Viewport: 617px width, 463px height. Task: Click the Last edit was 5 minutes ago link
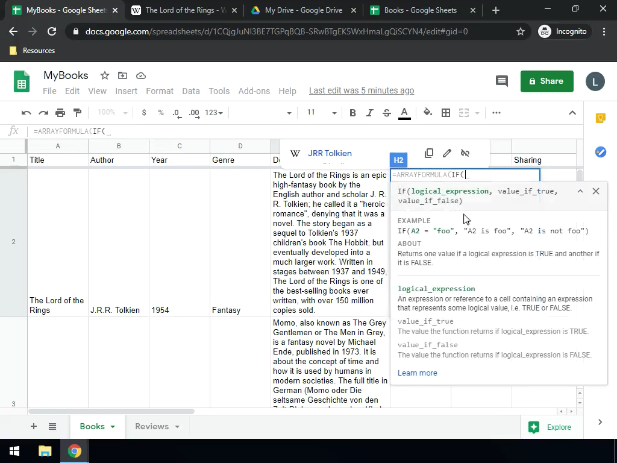pos(362,90)
